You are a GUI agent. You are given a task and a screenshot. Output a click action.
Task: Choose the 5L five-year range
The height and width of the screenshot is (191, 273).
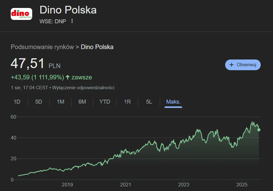click(x=149, y=102)
